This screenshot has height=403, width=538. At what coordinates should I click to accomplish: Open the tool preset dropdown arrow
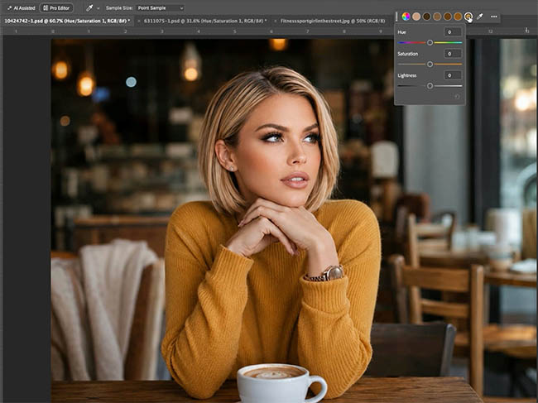[98, 8]
